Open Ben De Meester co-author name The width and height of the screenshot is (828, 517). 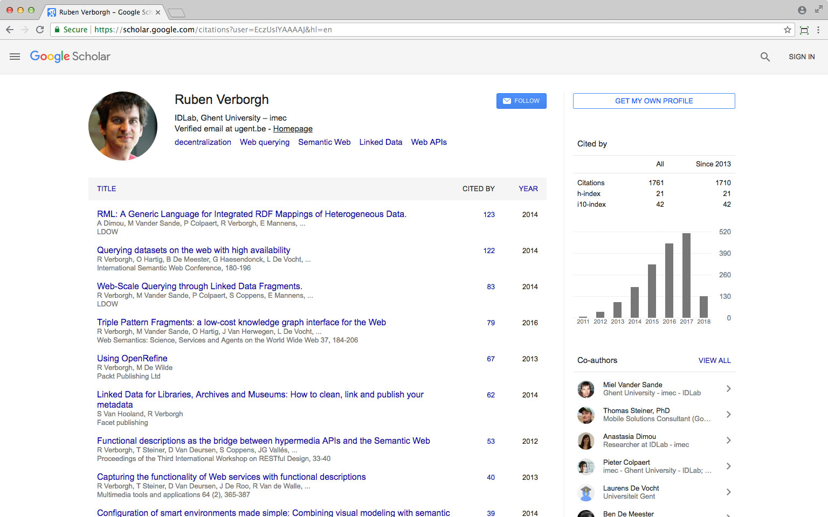[x=629, y=514]
